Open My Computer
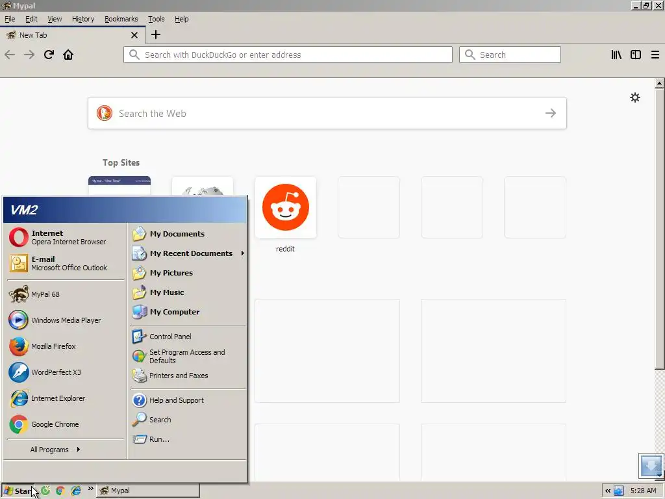Viewport: 665px width, 499px height. click(x=188, y=312)
